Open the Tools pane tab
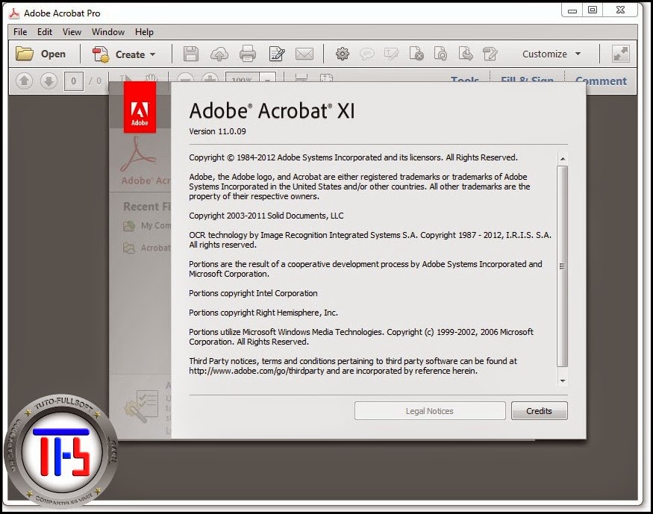 click(464, 80)
